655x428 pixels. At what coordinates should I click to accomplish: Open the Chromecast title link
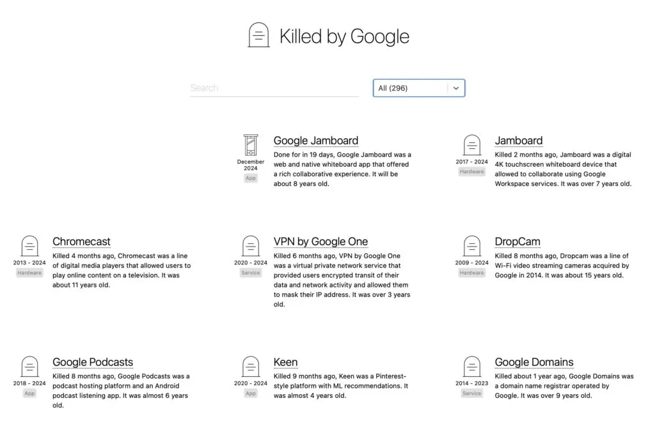(x=81, y=241)
